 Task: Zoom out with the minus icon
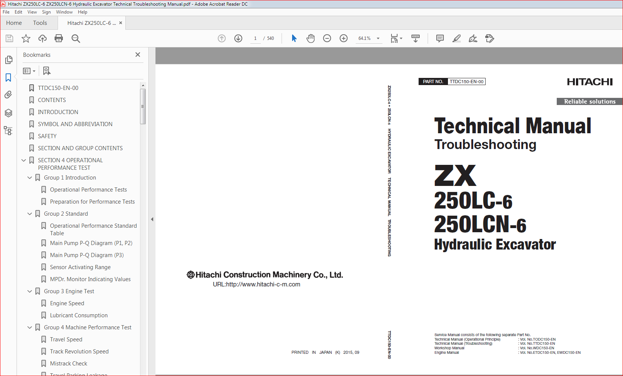pos(327,38)
